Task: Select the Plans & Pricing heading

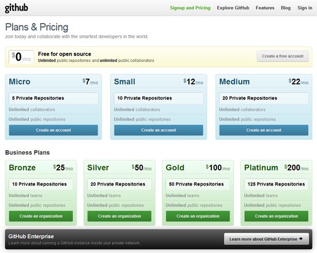Action: pyautogui.click(x=36, y=27)
